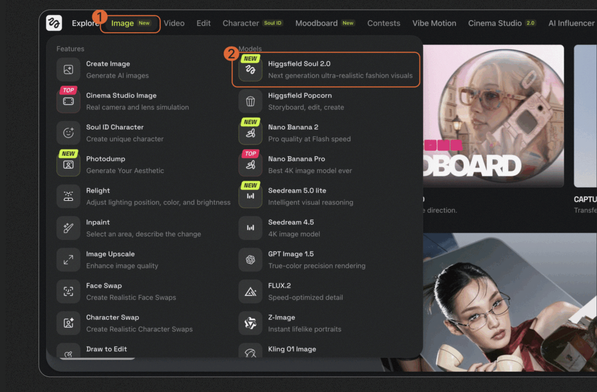Choose the Inpaint brush icon

(x=68, y=228)
